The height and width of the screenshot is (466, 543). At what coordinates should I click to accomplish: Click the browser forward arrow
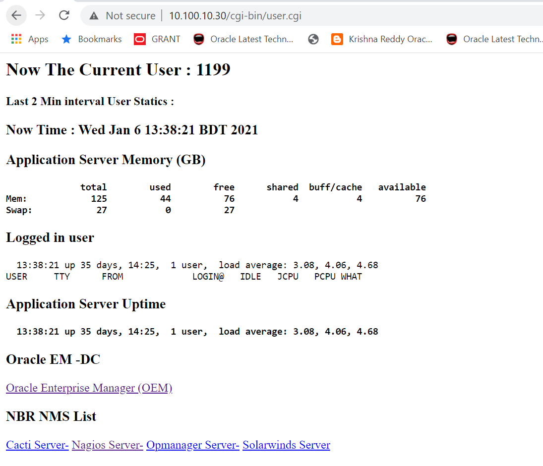pos(40,15)
